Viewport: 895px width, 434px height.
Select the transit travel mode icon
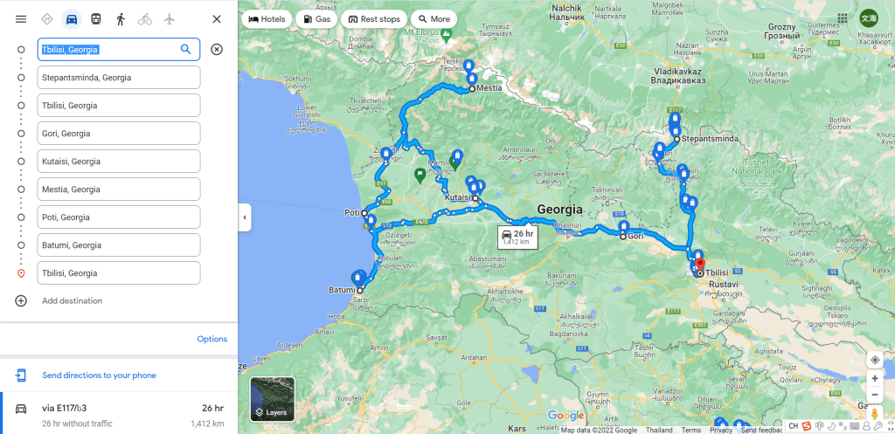click(x=96, y=19)
